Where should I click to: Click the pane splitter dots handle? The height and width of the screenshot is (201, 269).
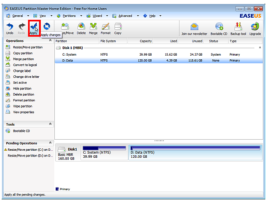(x=159, y=140)
